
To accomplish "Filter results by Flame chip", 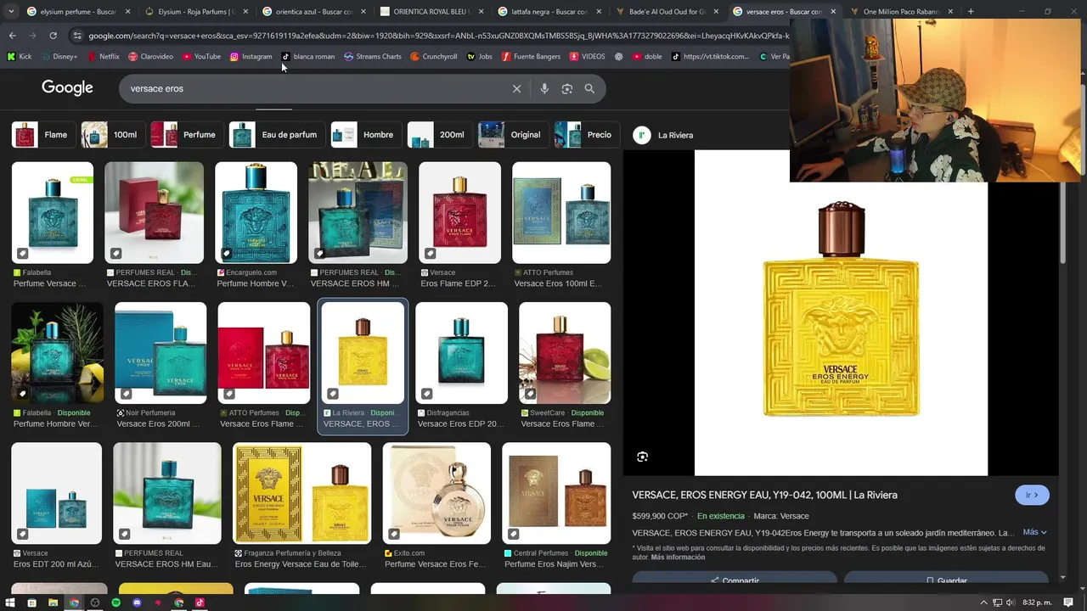I will pyautogui.click(x=42, y=135).
